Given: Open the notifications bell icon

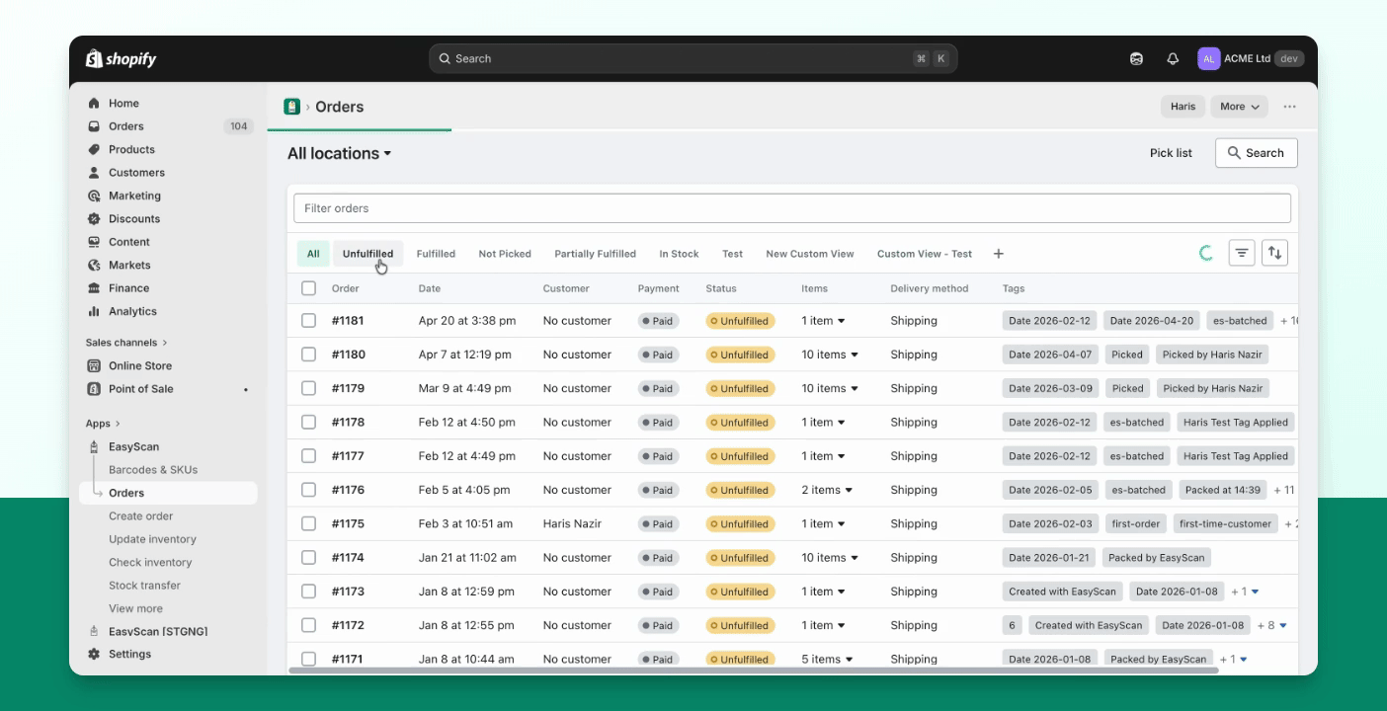Looking at the screenshot, I should [1173, 58].
